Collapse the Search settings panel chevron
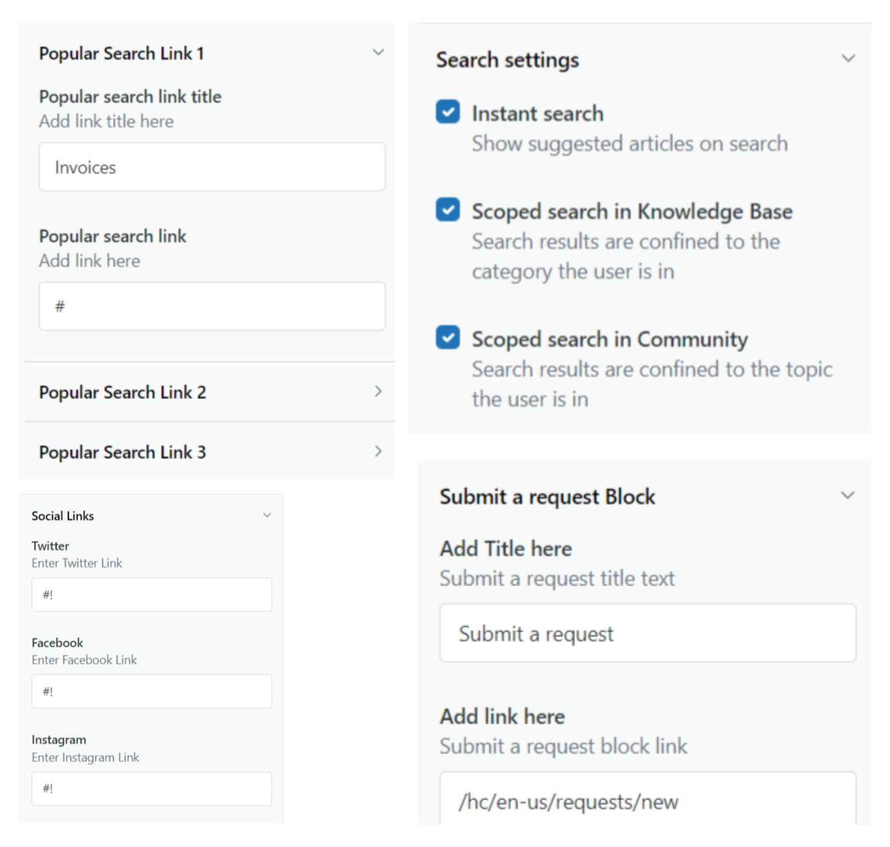This screenshot has width=890, height=847. [848, 58]
